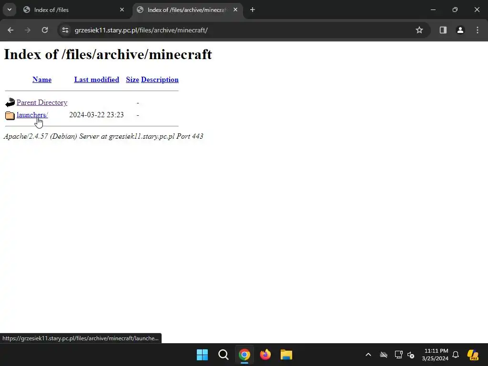This screenshot has height=366, width=488.
Task: Go back to the previous page
Action: tap(10, 30)
